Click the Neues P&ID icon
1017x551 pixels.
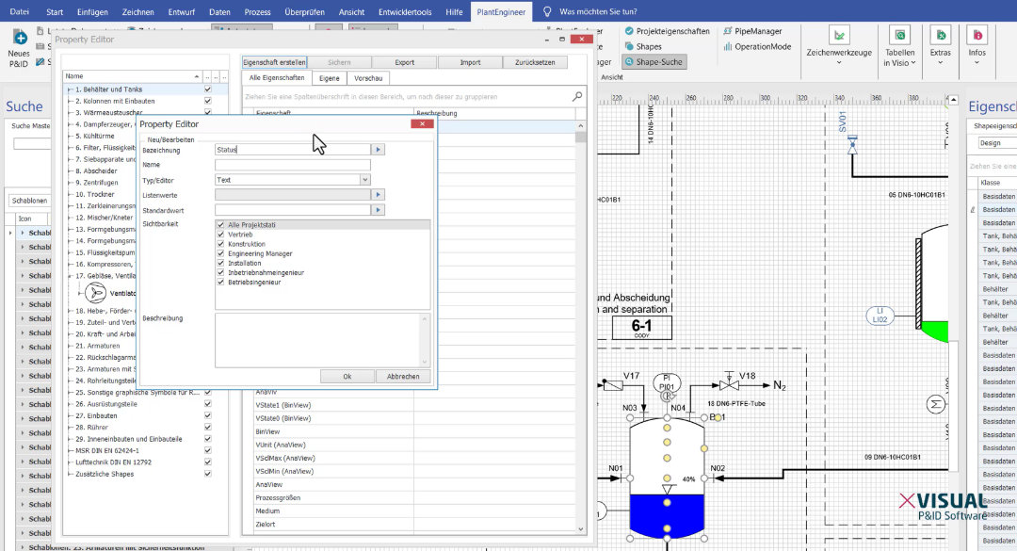click(20, 38)
